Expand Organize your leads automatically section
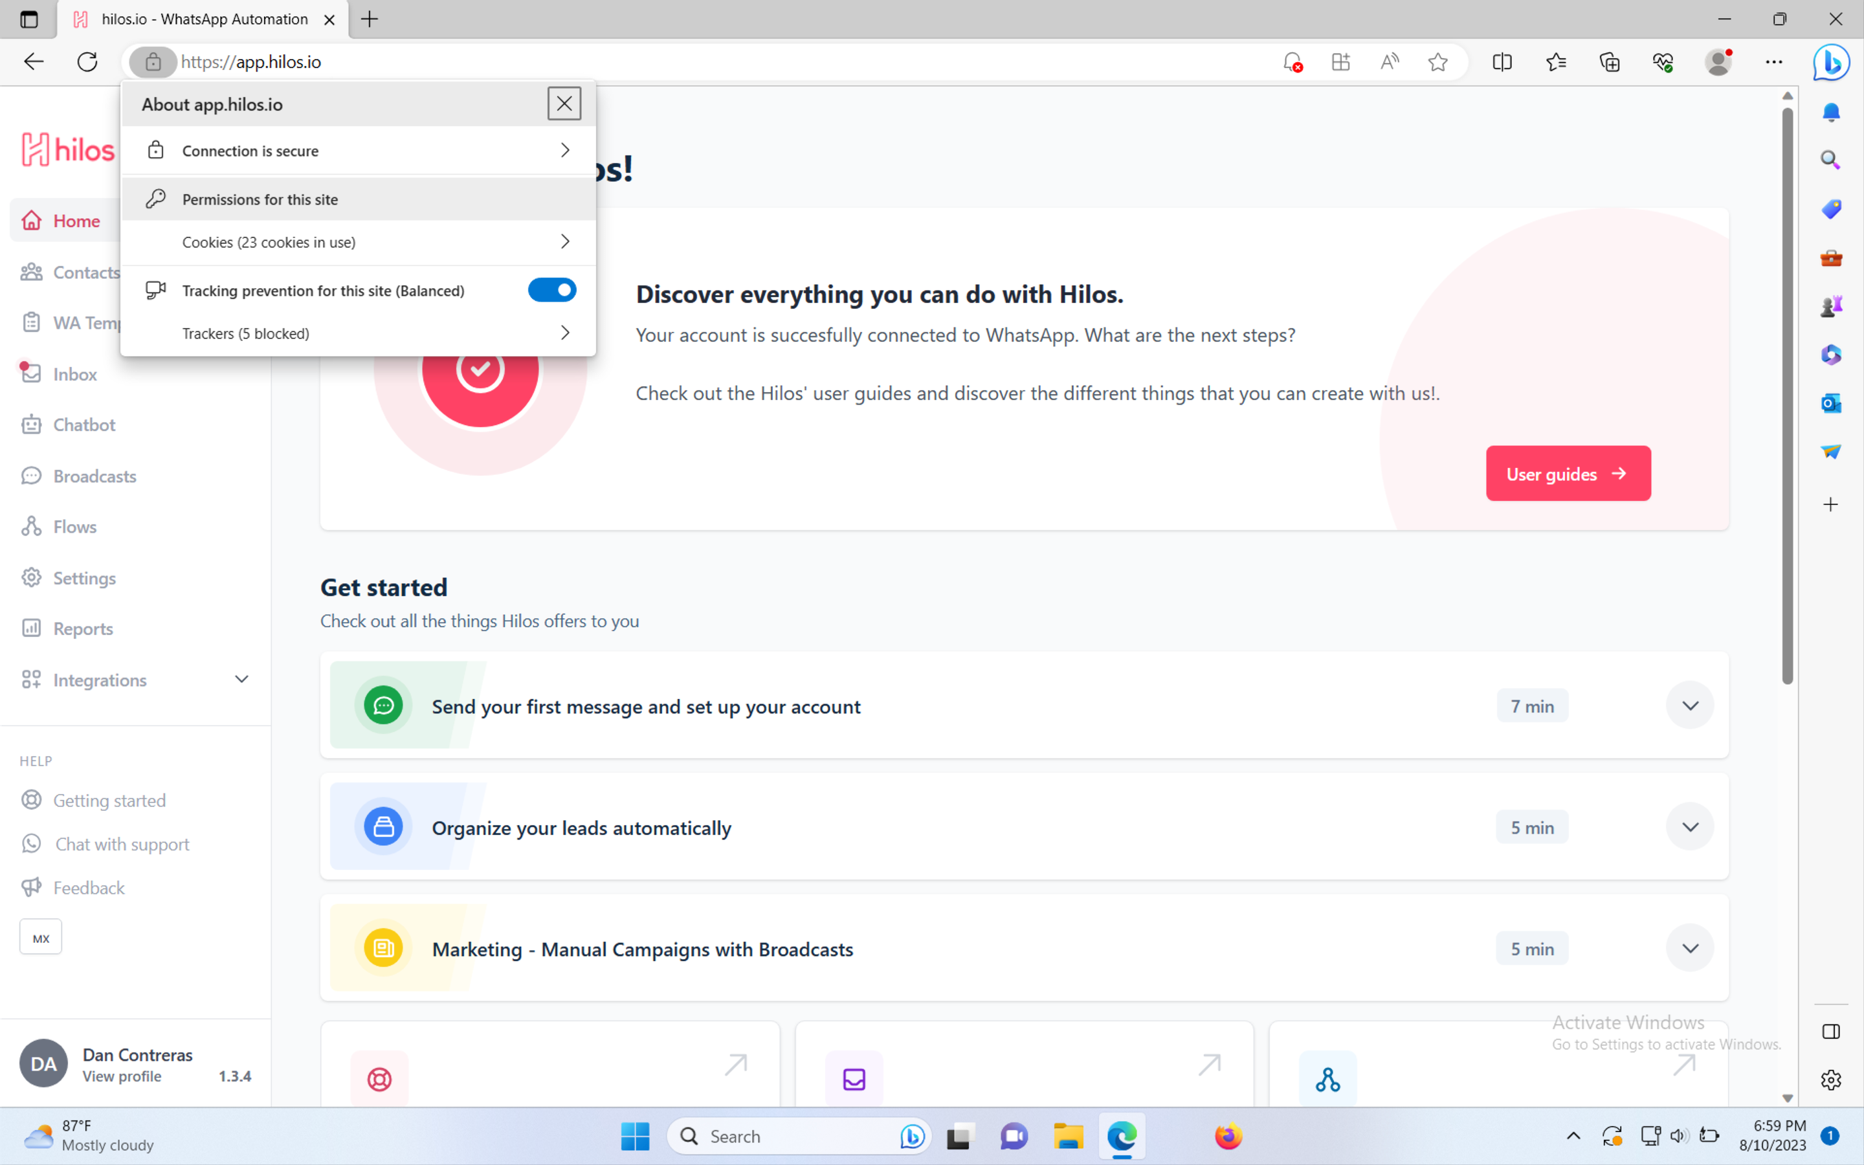 click(x=1689, y=827)
